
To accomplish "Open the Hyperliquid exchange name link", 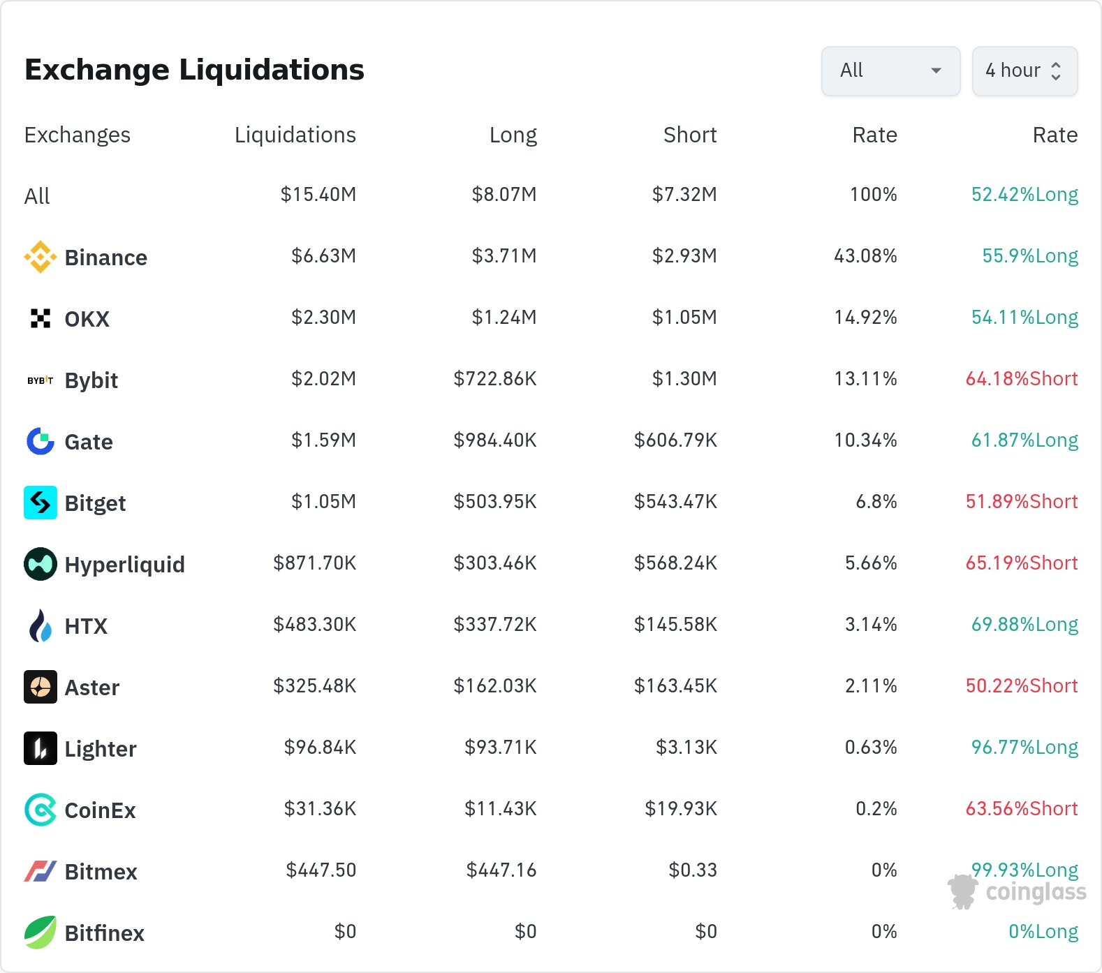I will 125,565.
